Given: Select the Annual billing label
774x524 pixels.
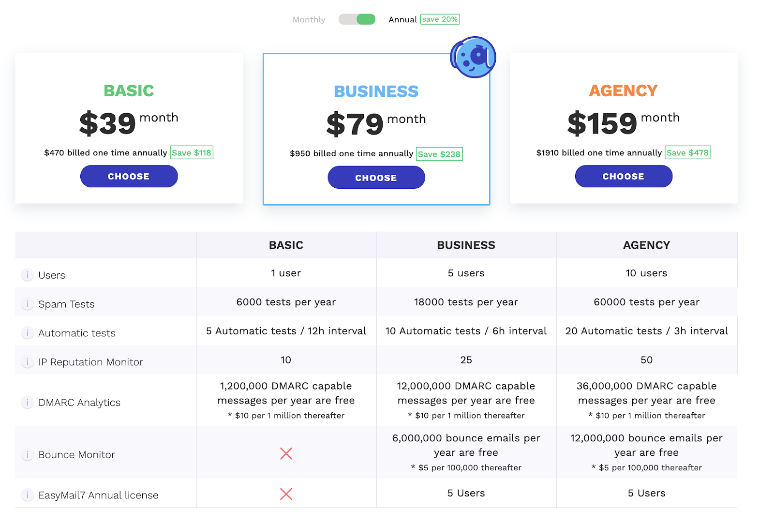Looking at the screenshot, I should (402, 20).
